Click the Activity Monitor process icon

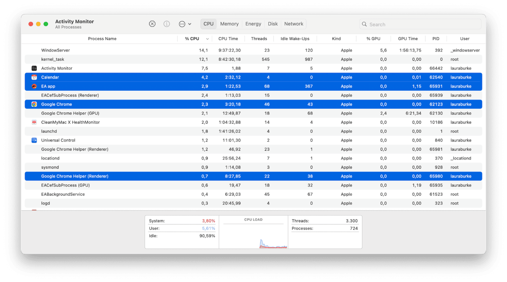point(34,68)
